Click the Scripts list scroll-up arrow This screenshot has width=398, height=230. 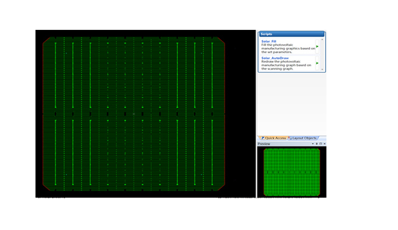[x=322, y=40]
